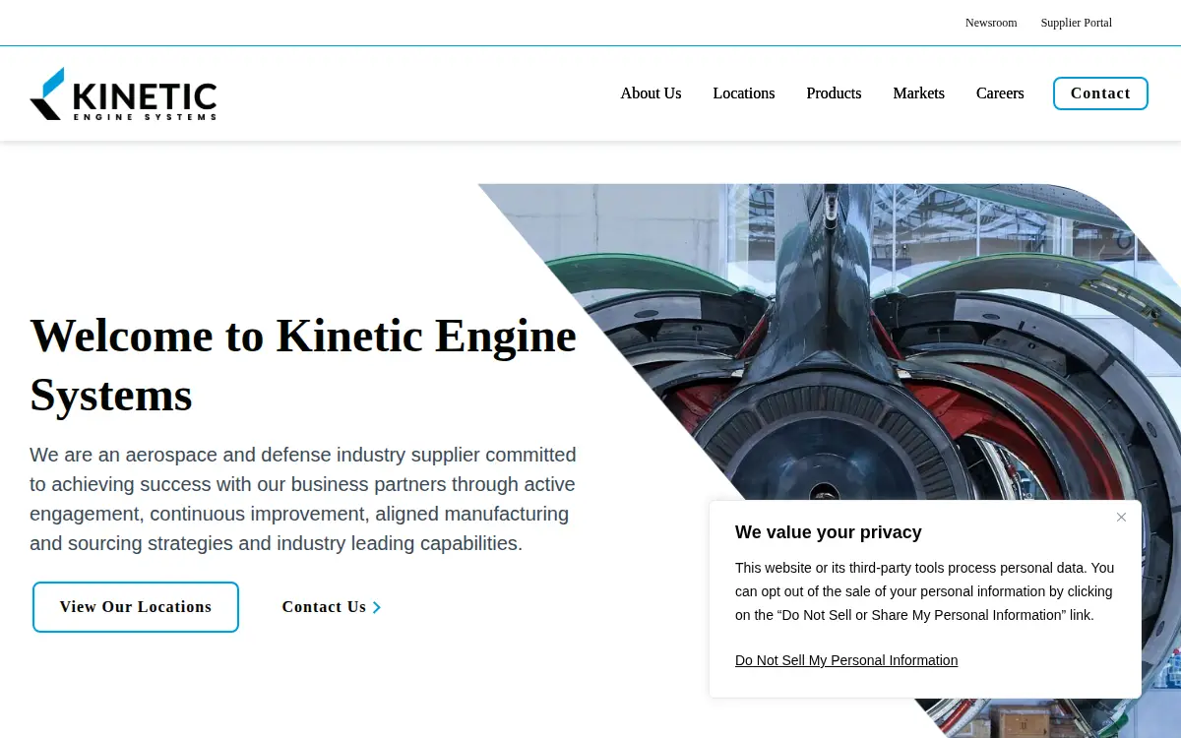Open the Markets menu item
This screenshot has width=1181, height=738.
click(x=918, y=93)
